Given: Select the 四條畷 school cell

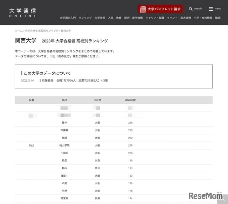Looking at the screenshot, I should 64,130.
